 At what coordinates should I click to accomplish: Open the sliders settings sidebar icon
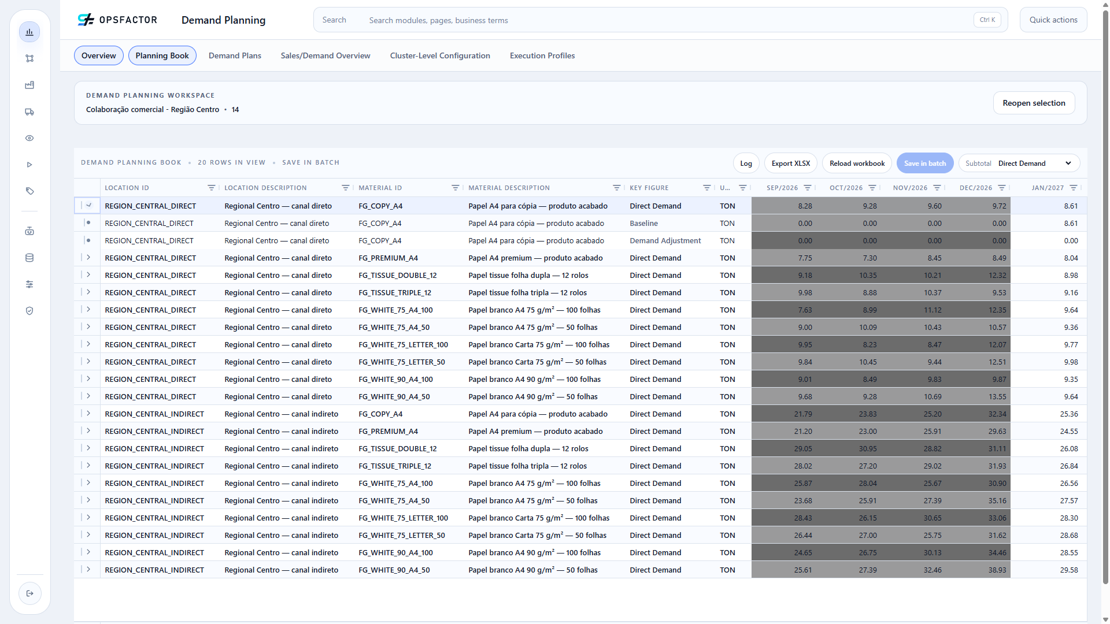pyautogui.click(x=29, y=284)
